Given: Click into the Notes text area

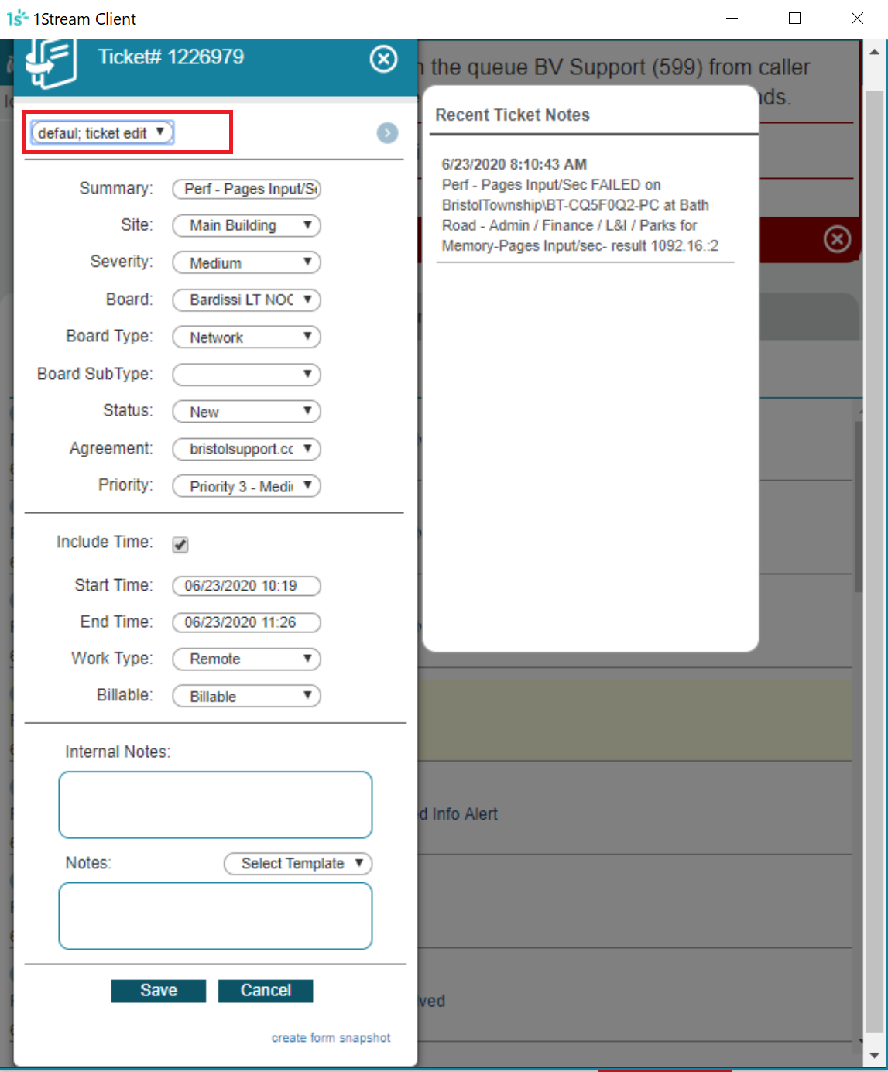Looking at the screenshot, I should click(x=215, y=916).
